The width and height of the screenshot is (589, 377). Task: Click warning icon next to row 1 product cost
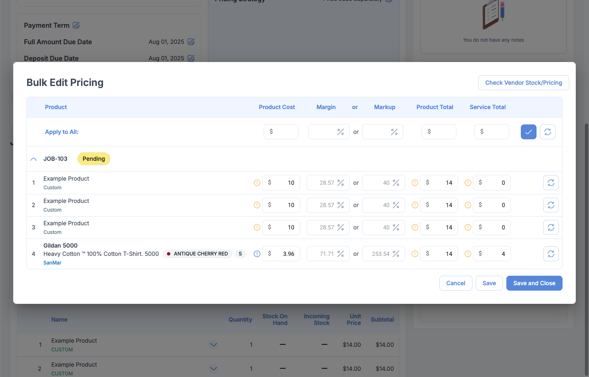click(x=257, y=183)
